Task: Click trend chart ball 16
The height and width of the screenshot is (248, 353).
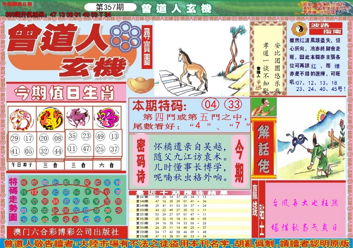Action: point(76,192)
